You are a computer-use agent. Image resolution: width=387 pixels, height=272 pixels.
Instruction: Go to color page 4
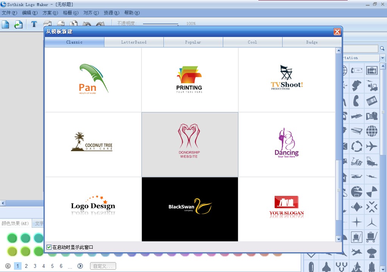(x=44, y=266)
